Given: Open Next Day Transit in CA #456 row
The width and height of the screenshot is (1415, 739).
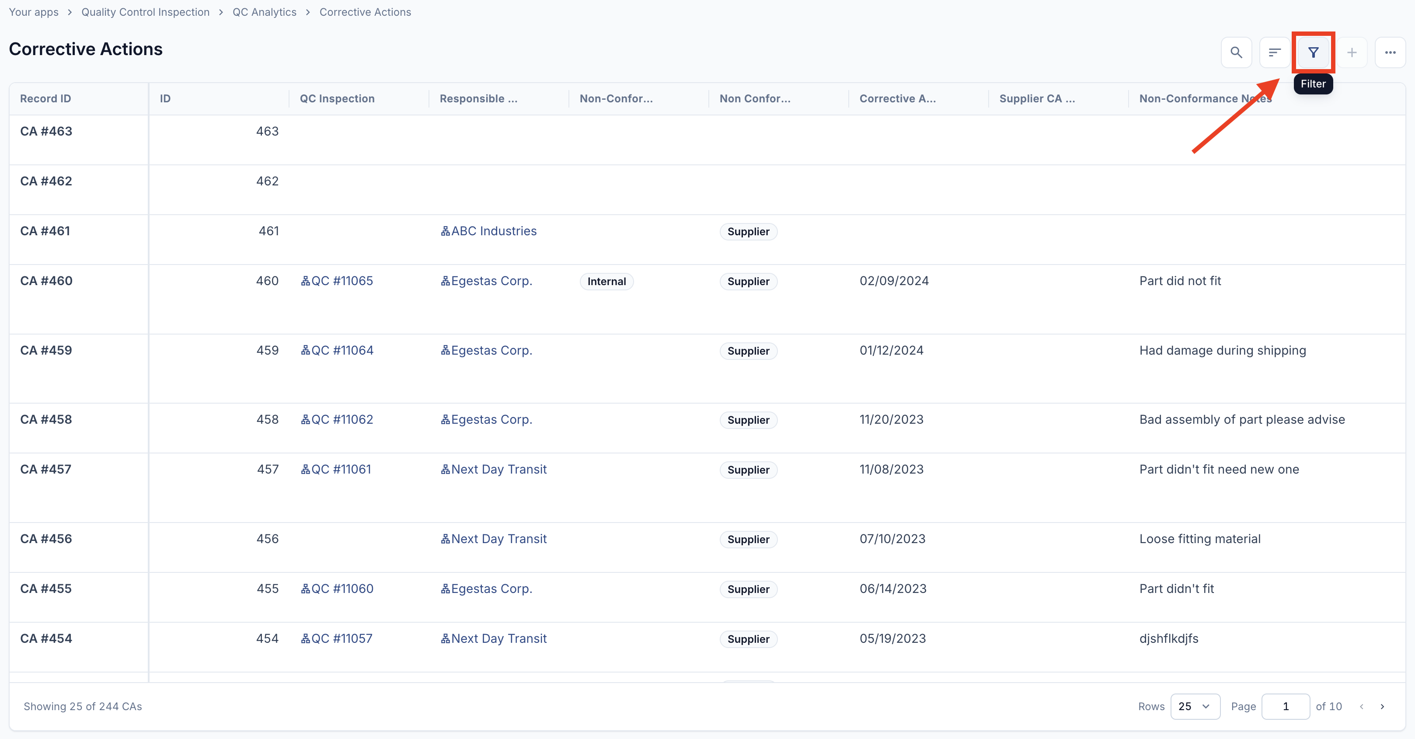Looking at the screenshot, I should [x=494, y=539].
